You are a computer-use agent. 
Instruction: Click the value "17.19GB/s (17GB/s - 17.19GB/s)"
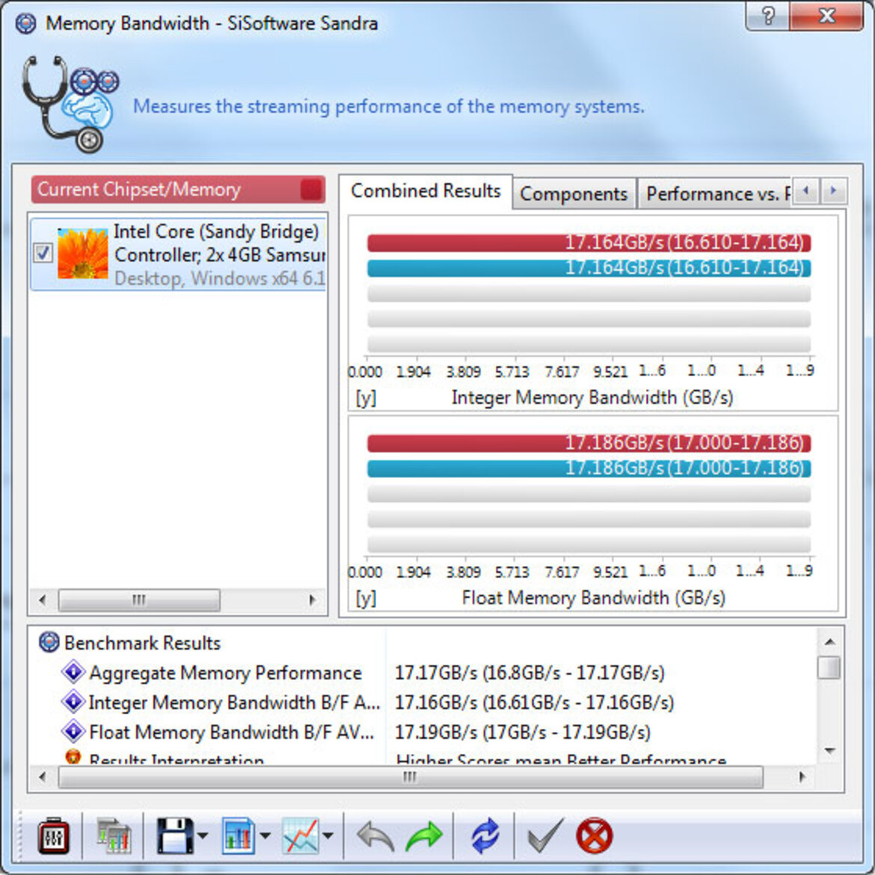click(523, 732)
